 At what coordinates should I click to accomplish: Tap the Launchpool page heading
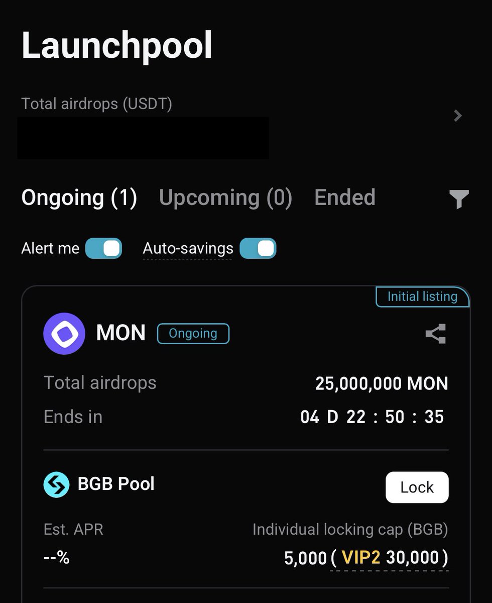pos(117,46)
